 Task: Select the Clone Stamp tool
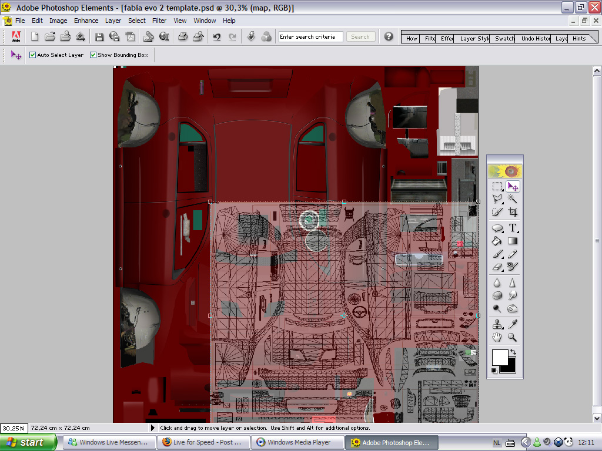tap(497, 324)
